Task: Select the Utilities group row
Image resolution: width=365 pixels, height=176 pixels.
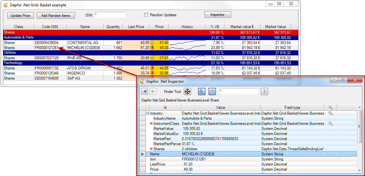Action: pyautogui.click(x=151, y=53)
